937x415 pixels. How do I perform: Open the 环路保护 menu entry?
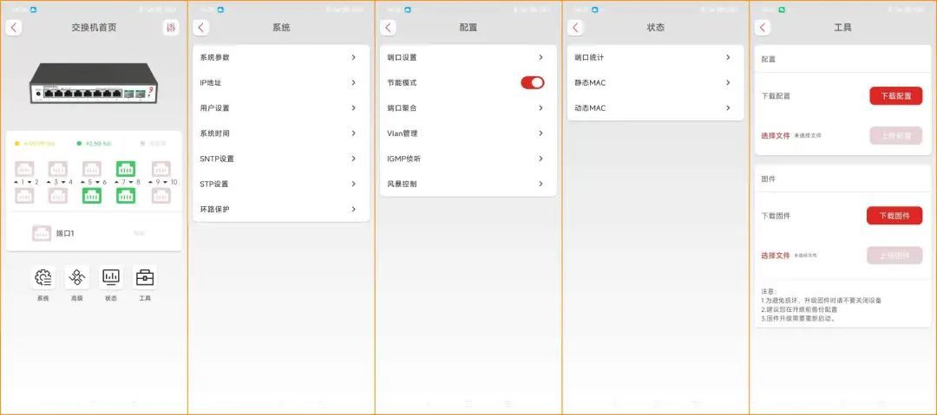click(281, 209)
